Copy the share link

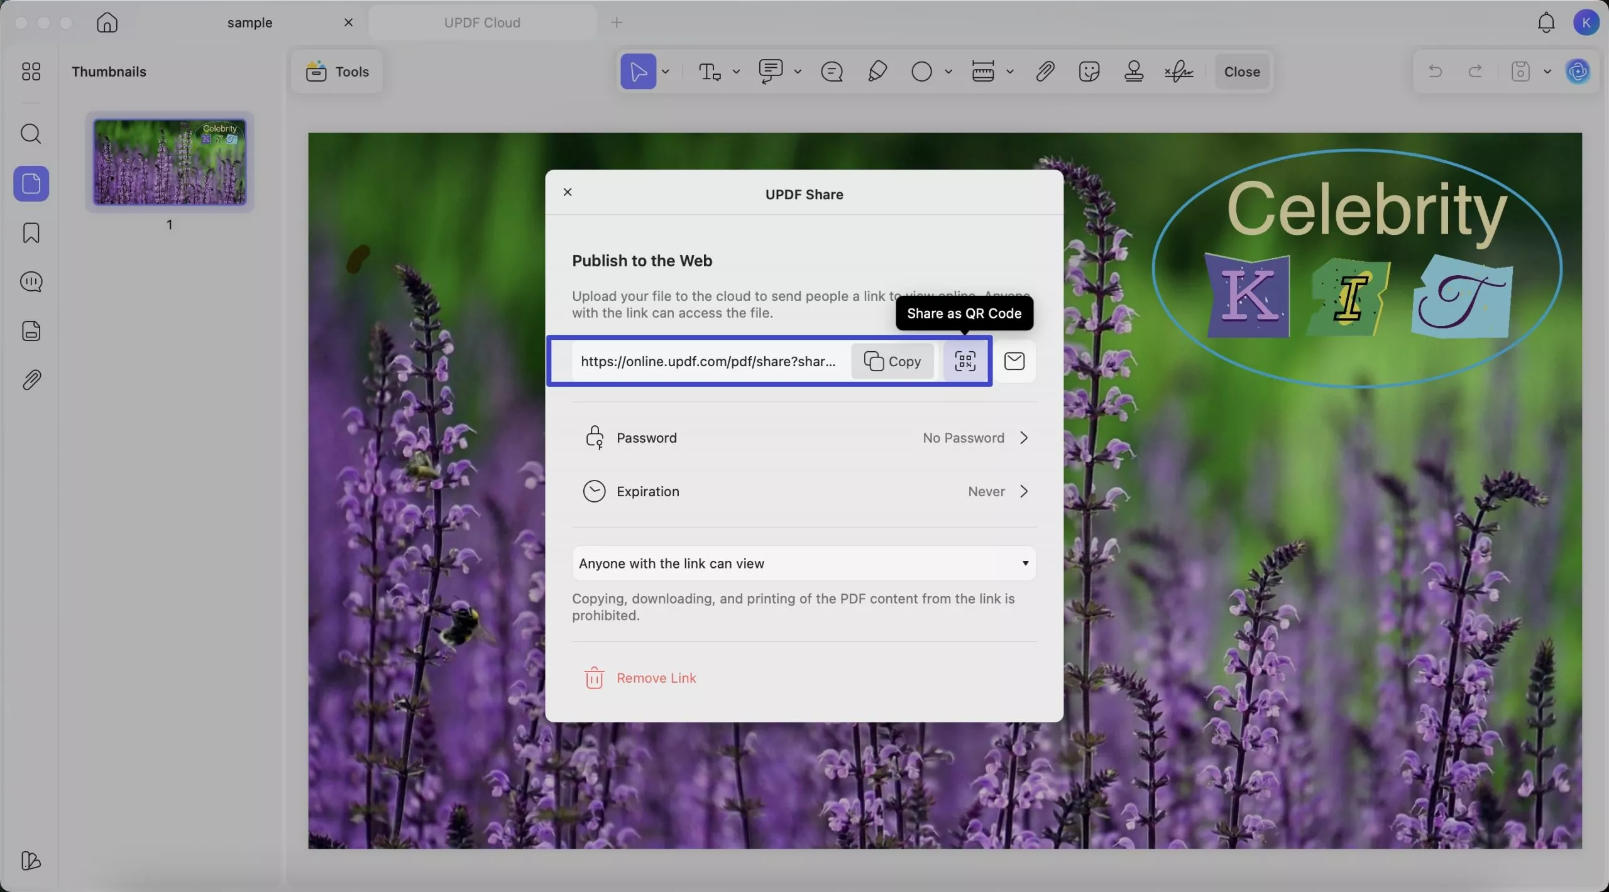pos(892,361)
